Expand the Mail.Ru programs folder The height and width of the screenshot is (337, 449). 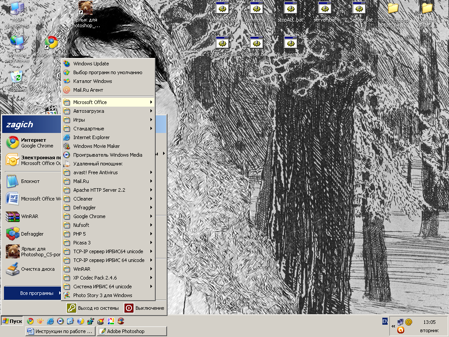click(x=108, y=181)
